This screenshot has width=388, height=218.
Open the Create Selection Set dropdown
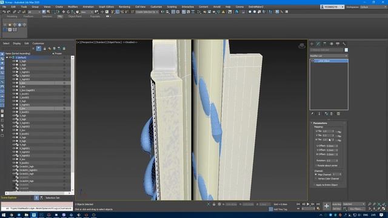[x=147, y=12]
